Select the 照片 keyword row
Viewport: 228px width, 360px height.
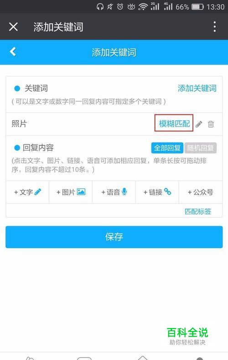click(114, 124)
